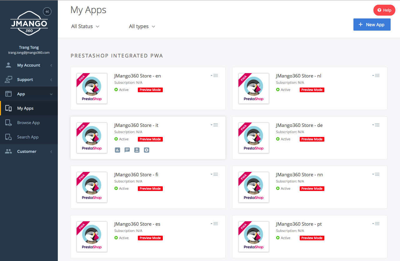Open options menu for JMango360 Store - en
This screenshot has width=400, height=261.
(214, 76)
